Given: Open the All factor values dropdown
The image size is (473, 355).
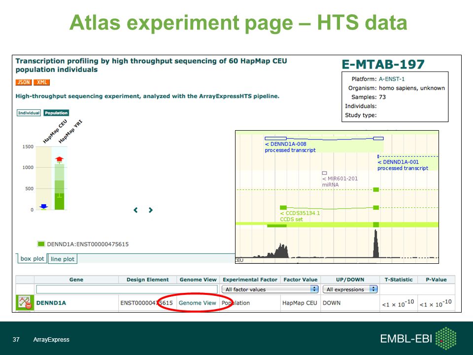Looking at the screenshot, I should 270,289.
